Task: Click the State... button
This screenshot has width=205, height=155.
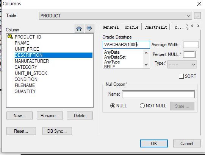Action: (x=182, y=106)
